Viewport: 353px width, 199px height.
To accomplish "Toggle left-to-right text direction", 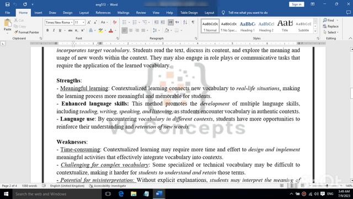I will coord(170,22).
